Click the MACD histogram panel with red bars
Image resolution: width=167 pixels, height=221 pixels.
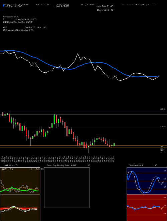[x=20, y=208]
